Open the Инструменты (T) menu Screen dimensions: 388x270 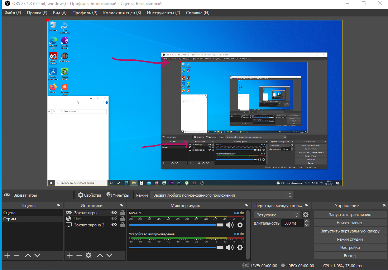pos(163,13)
